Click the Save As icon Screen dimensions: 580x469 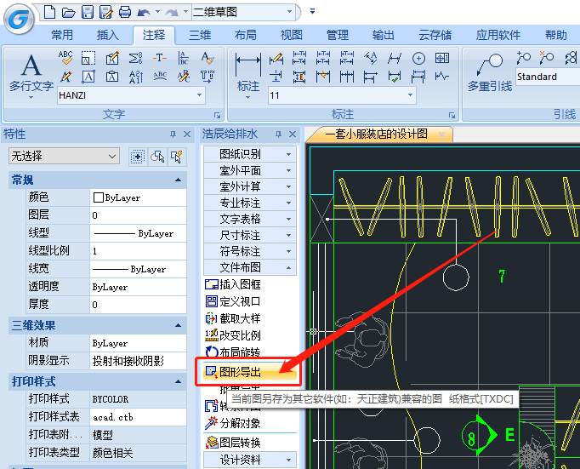tap(105, 12)
